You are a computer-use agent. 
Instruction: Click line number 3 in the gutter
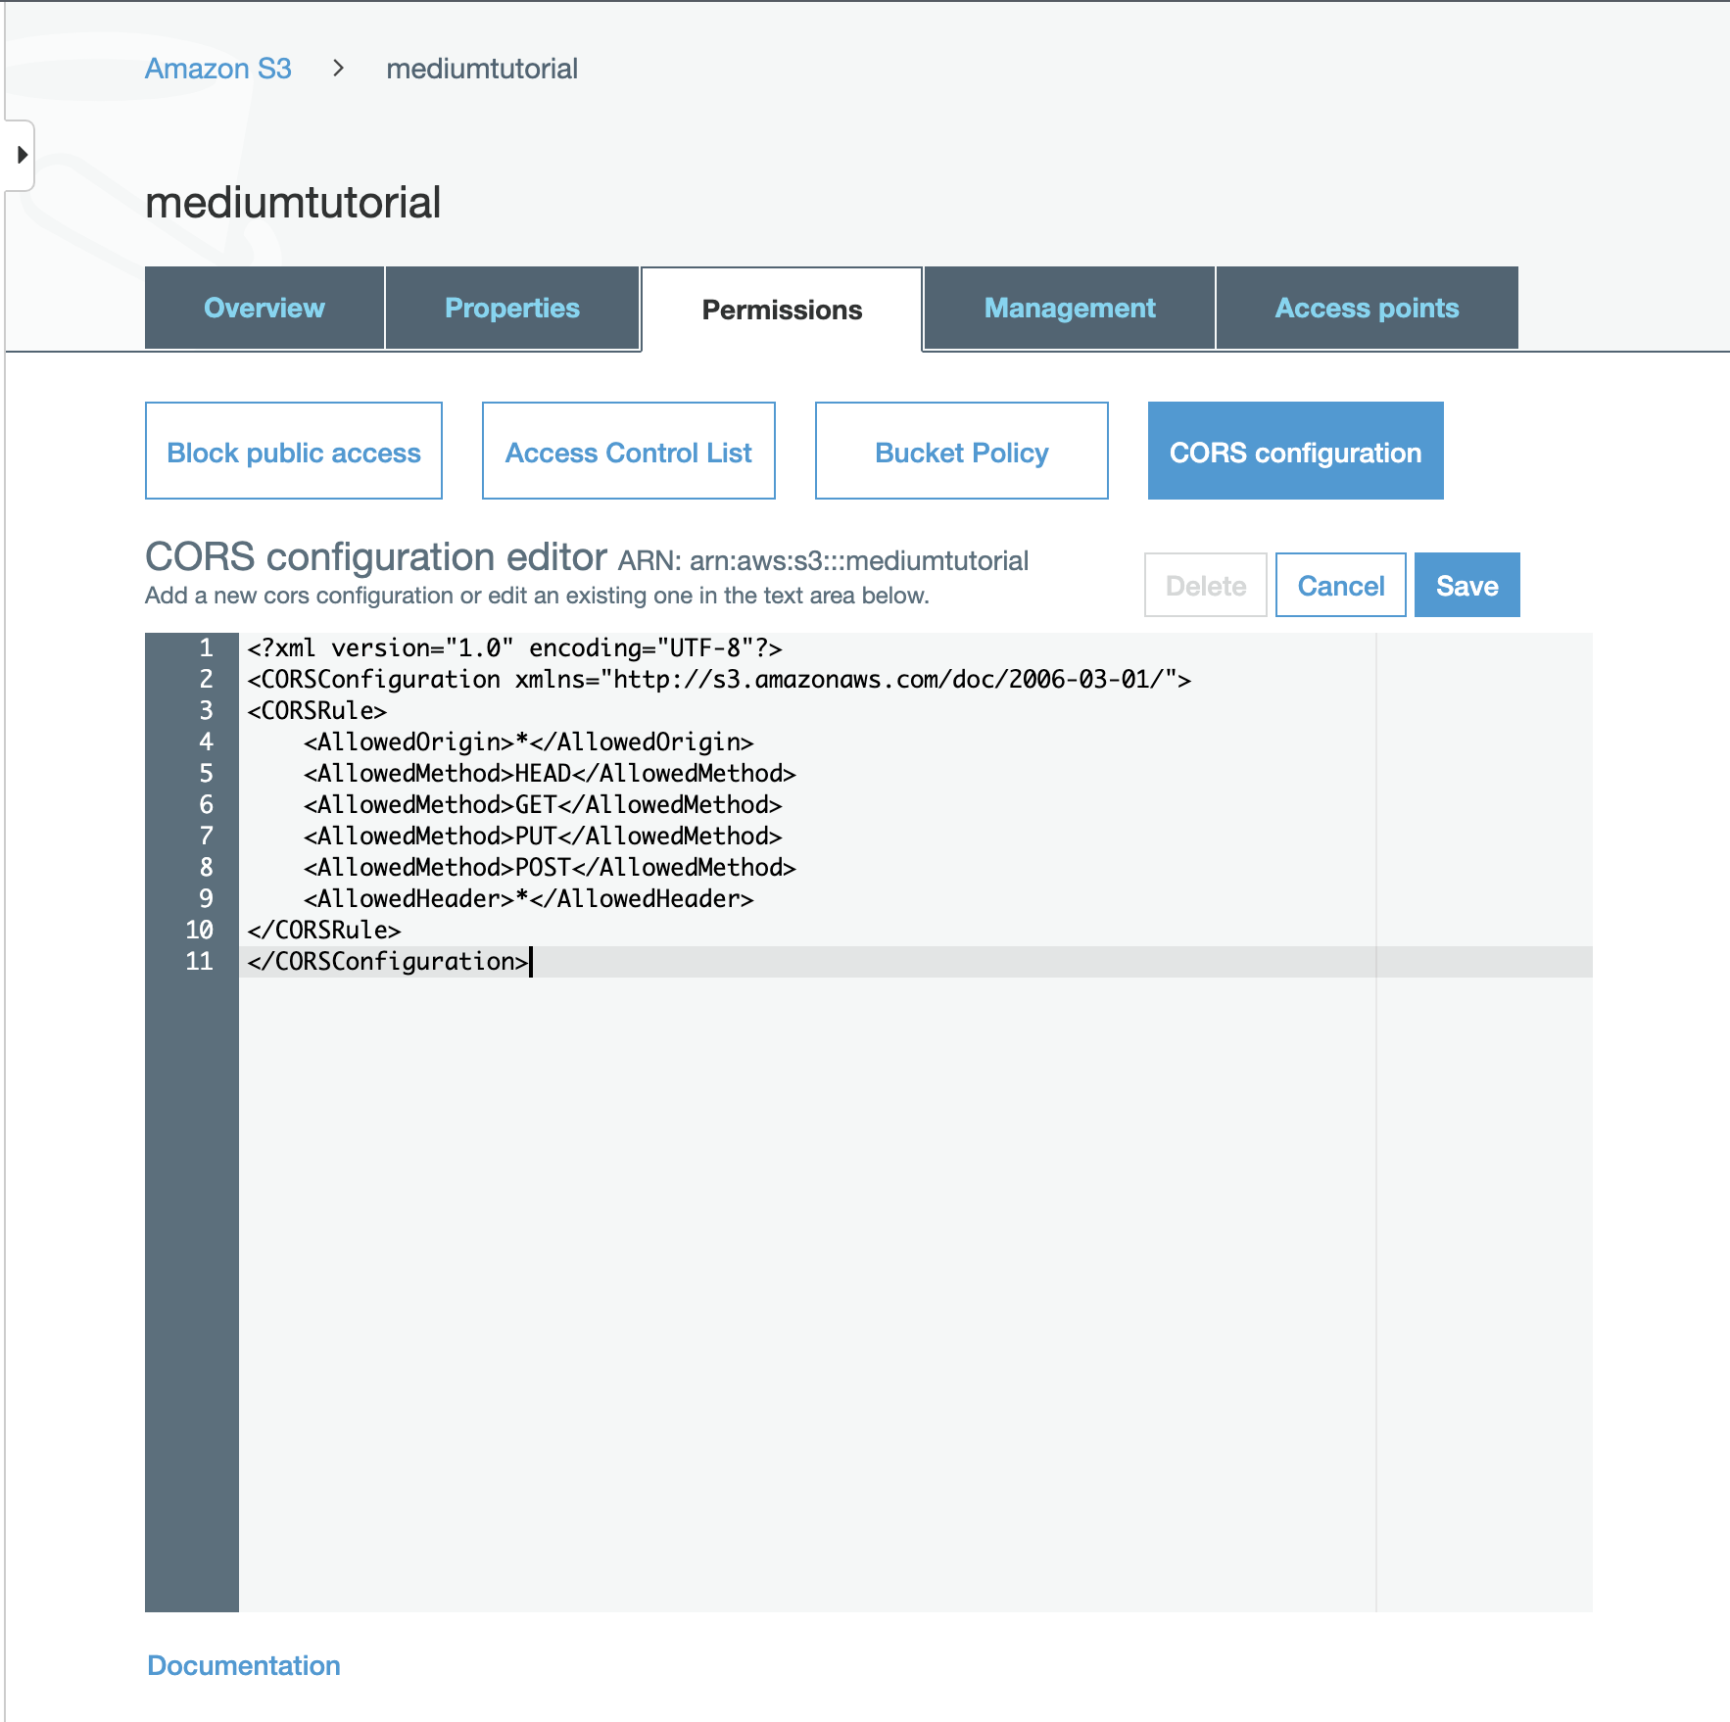pos(206,711)
